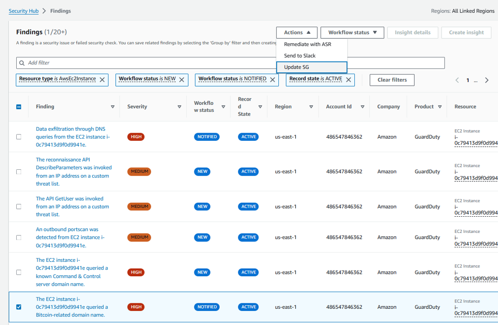The height and width of the screenshot is (325, 498).
Task: Remove the Resource type AwsEc2Instance filter
Action: [x=102, y=79]
